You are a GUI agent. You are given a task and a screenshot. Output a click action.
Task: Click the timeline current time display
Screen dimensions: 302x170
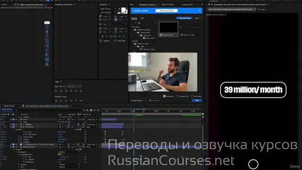pyautogui.click(x=7, y=109)
